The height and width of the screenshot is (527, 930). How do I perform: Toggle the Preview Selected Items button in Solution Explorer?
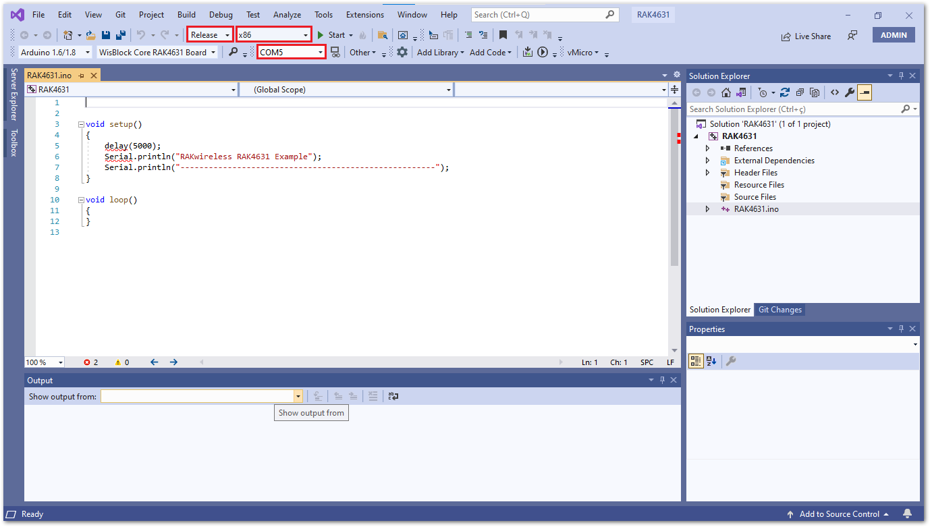coord(865,92)
